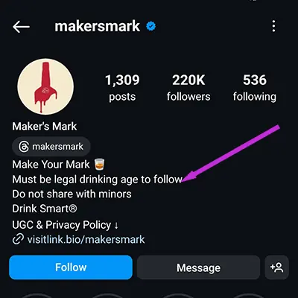Open the 536 following list
Viewport: 298px width, 298px height.
(255, 88)
